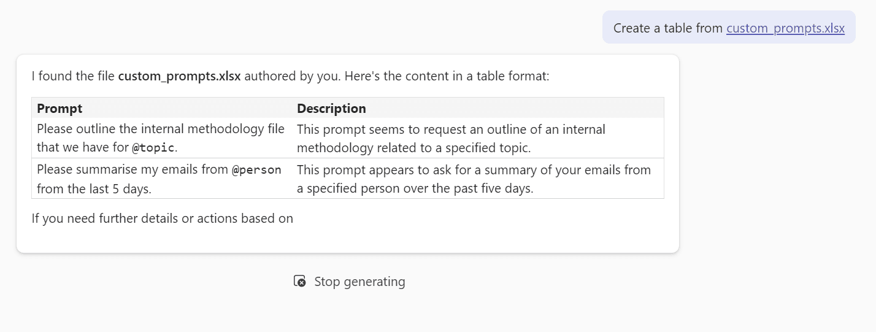This screenshot has height=332, width=876.
Task: Click description starting 'This prompt appears to ask'
Action: click(x=474, y=179)
